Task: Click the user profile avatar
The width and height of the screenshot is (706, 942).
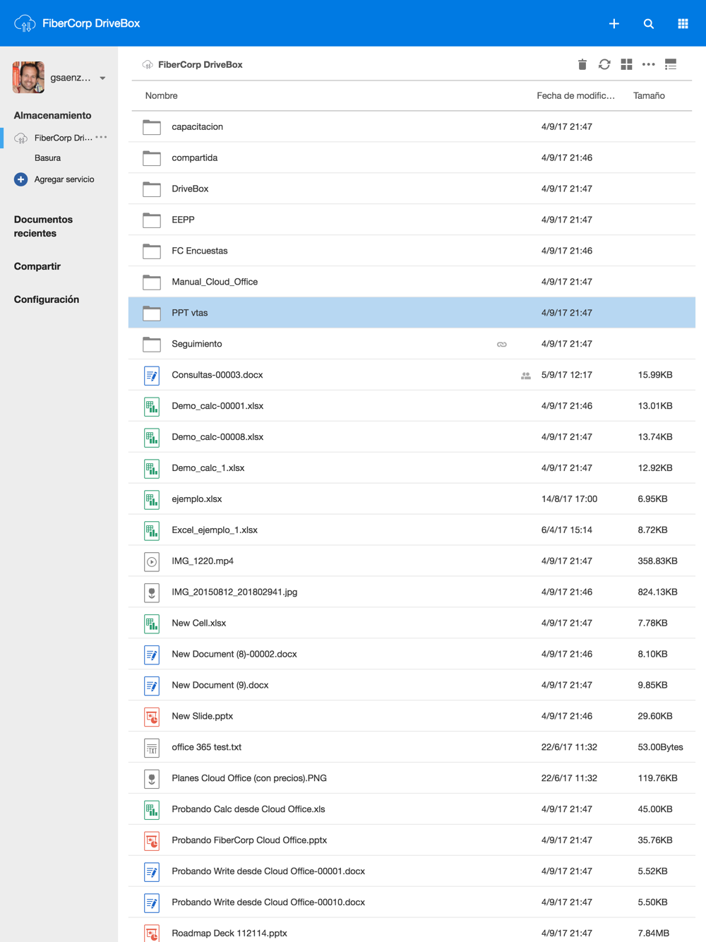Action: coord(28,78)
